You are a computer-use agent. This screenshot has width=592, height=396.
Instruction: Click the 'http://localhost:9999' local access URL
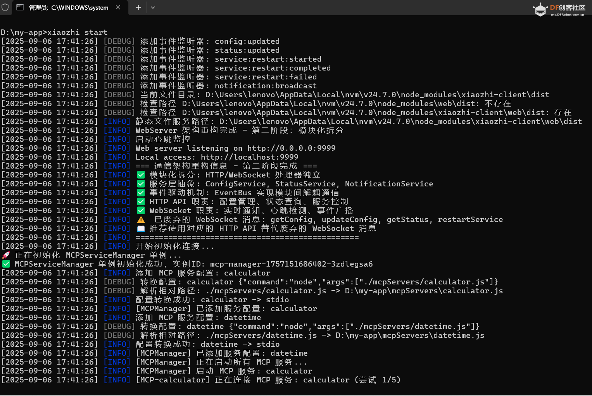(249, 157)
